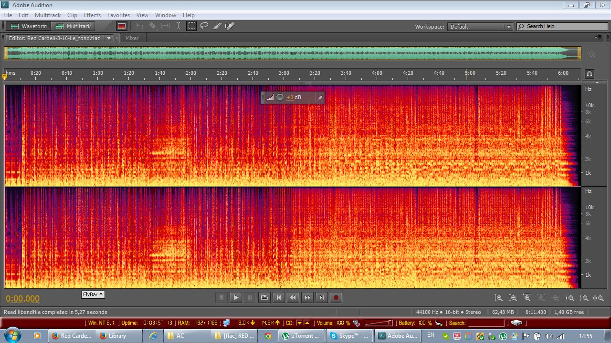Toggle headphone channel preview icon
The width and height of the screenshot is (611, 343).
(590, 74)
